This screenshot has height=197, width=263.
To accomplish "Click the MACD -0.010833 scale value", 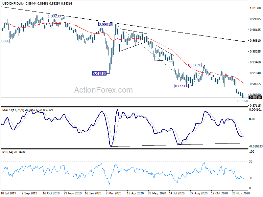I will click(256, 146).
